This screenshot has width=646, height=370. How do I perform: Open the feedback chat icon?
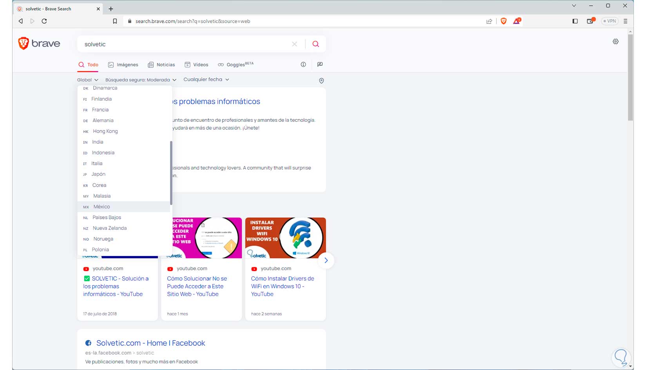[320, 65]
